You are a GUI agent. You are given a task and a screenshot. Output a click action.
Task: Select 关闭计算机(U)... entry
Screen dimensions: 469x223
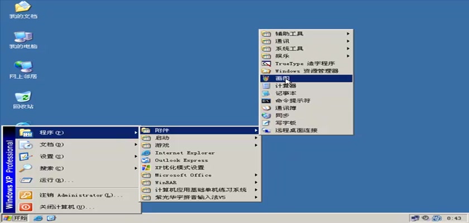coord(78,207)
